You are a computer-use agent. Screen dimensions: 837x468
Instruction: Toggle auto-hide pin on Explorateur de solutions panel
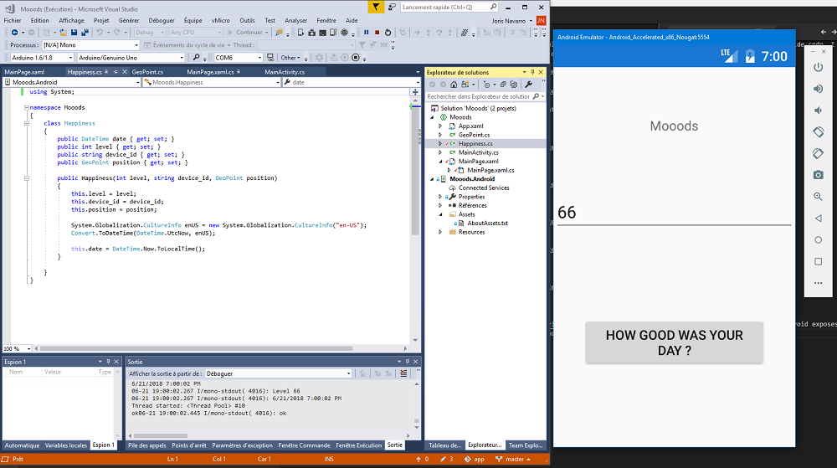532,72
